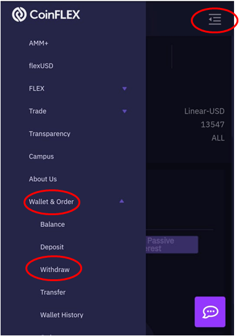Expand the Trade submenu arrow
This screenshot has height=336, width=239.
(125, 111)
